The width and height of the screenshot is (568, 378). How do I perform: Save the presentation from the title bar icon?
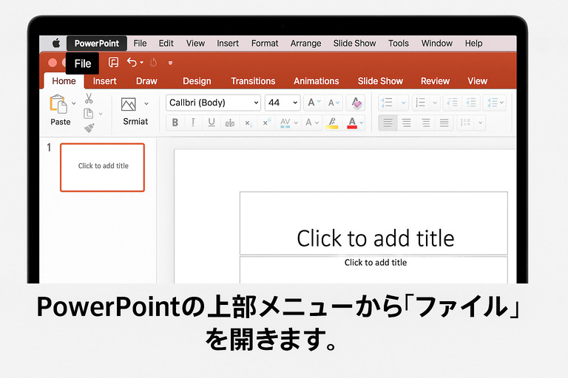[x=113, y=63]
